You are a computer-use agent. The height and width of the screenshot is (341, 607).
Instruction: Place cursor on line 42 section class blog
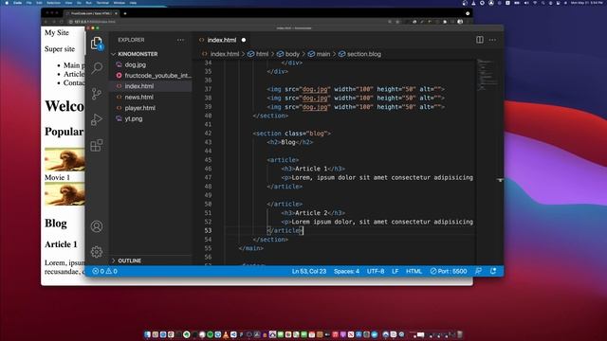click(292, 134)
